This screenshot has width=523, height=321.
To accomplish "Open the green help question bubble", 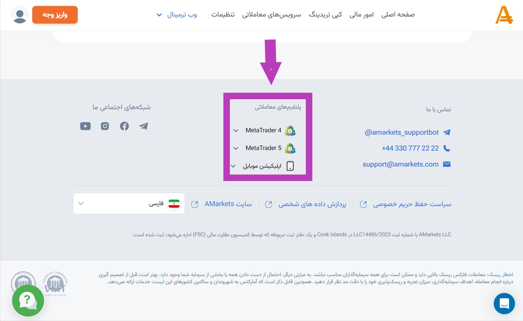I will point(28,301).
